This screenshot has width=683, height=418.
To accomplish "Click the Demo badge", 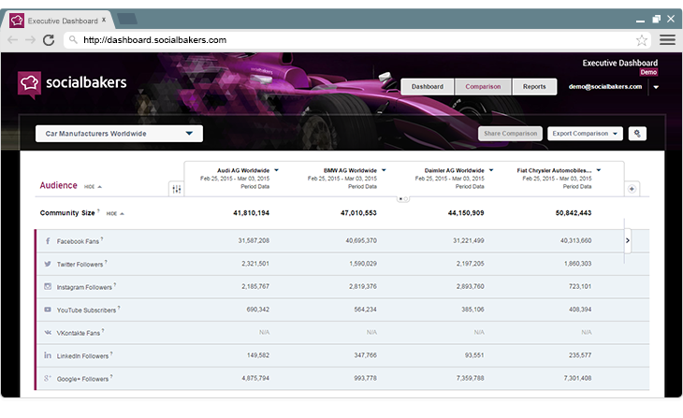I will (x=648, y=72).
